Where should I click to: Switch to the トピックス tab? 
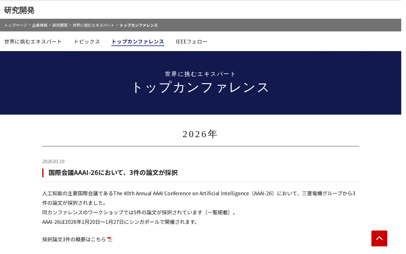pyautogui.click(x=87, y=42)
